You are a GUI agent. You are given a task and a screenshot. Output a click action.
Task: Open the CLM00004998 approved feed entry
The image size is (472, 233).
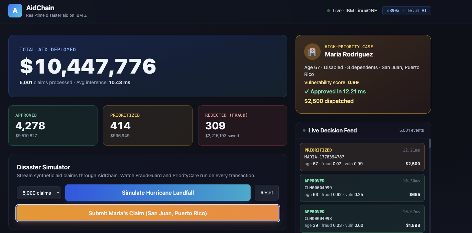[x=362, y=219]
